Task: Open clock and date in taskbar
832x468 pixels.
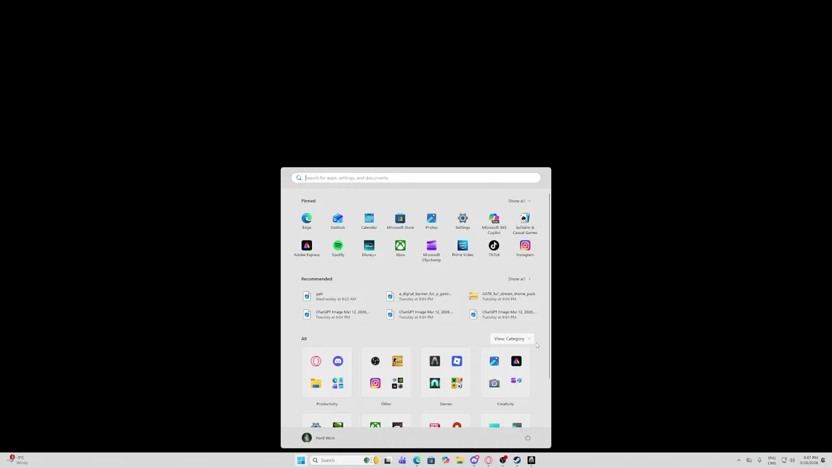Action: (810, 460)
